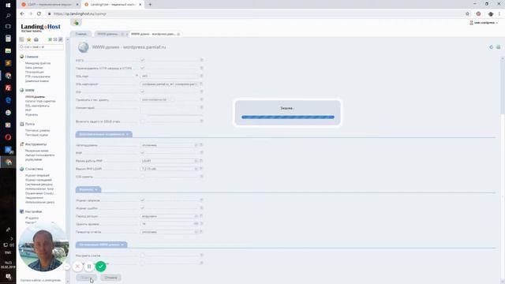This screenshot has width=505, height=284.
Task: Switch to the first Chrome browser tab
Action: (49, 5)
